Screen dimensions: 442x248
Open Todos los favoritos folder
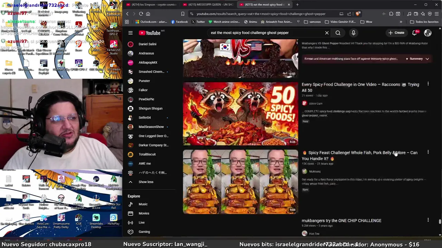coord(424,22)
